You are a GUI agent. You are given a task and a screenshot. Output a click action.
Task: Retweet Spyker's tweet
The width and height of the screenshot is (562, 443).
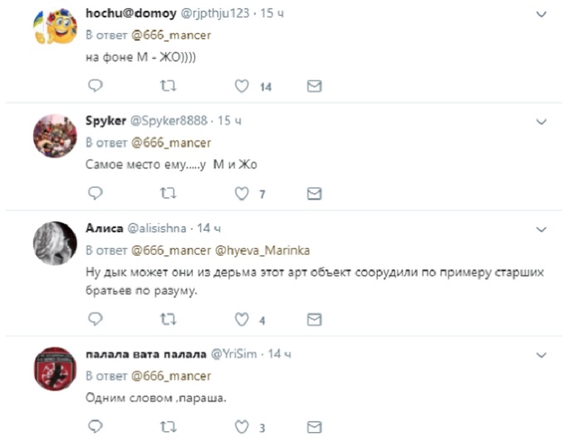[x=168, y=194]
